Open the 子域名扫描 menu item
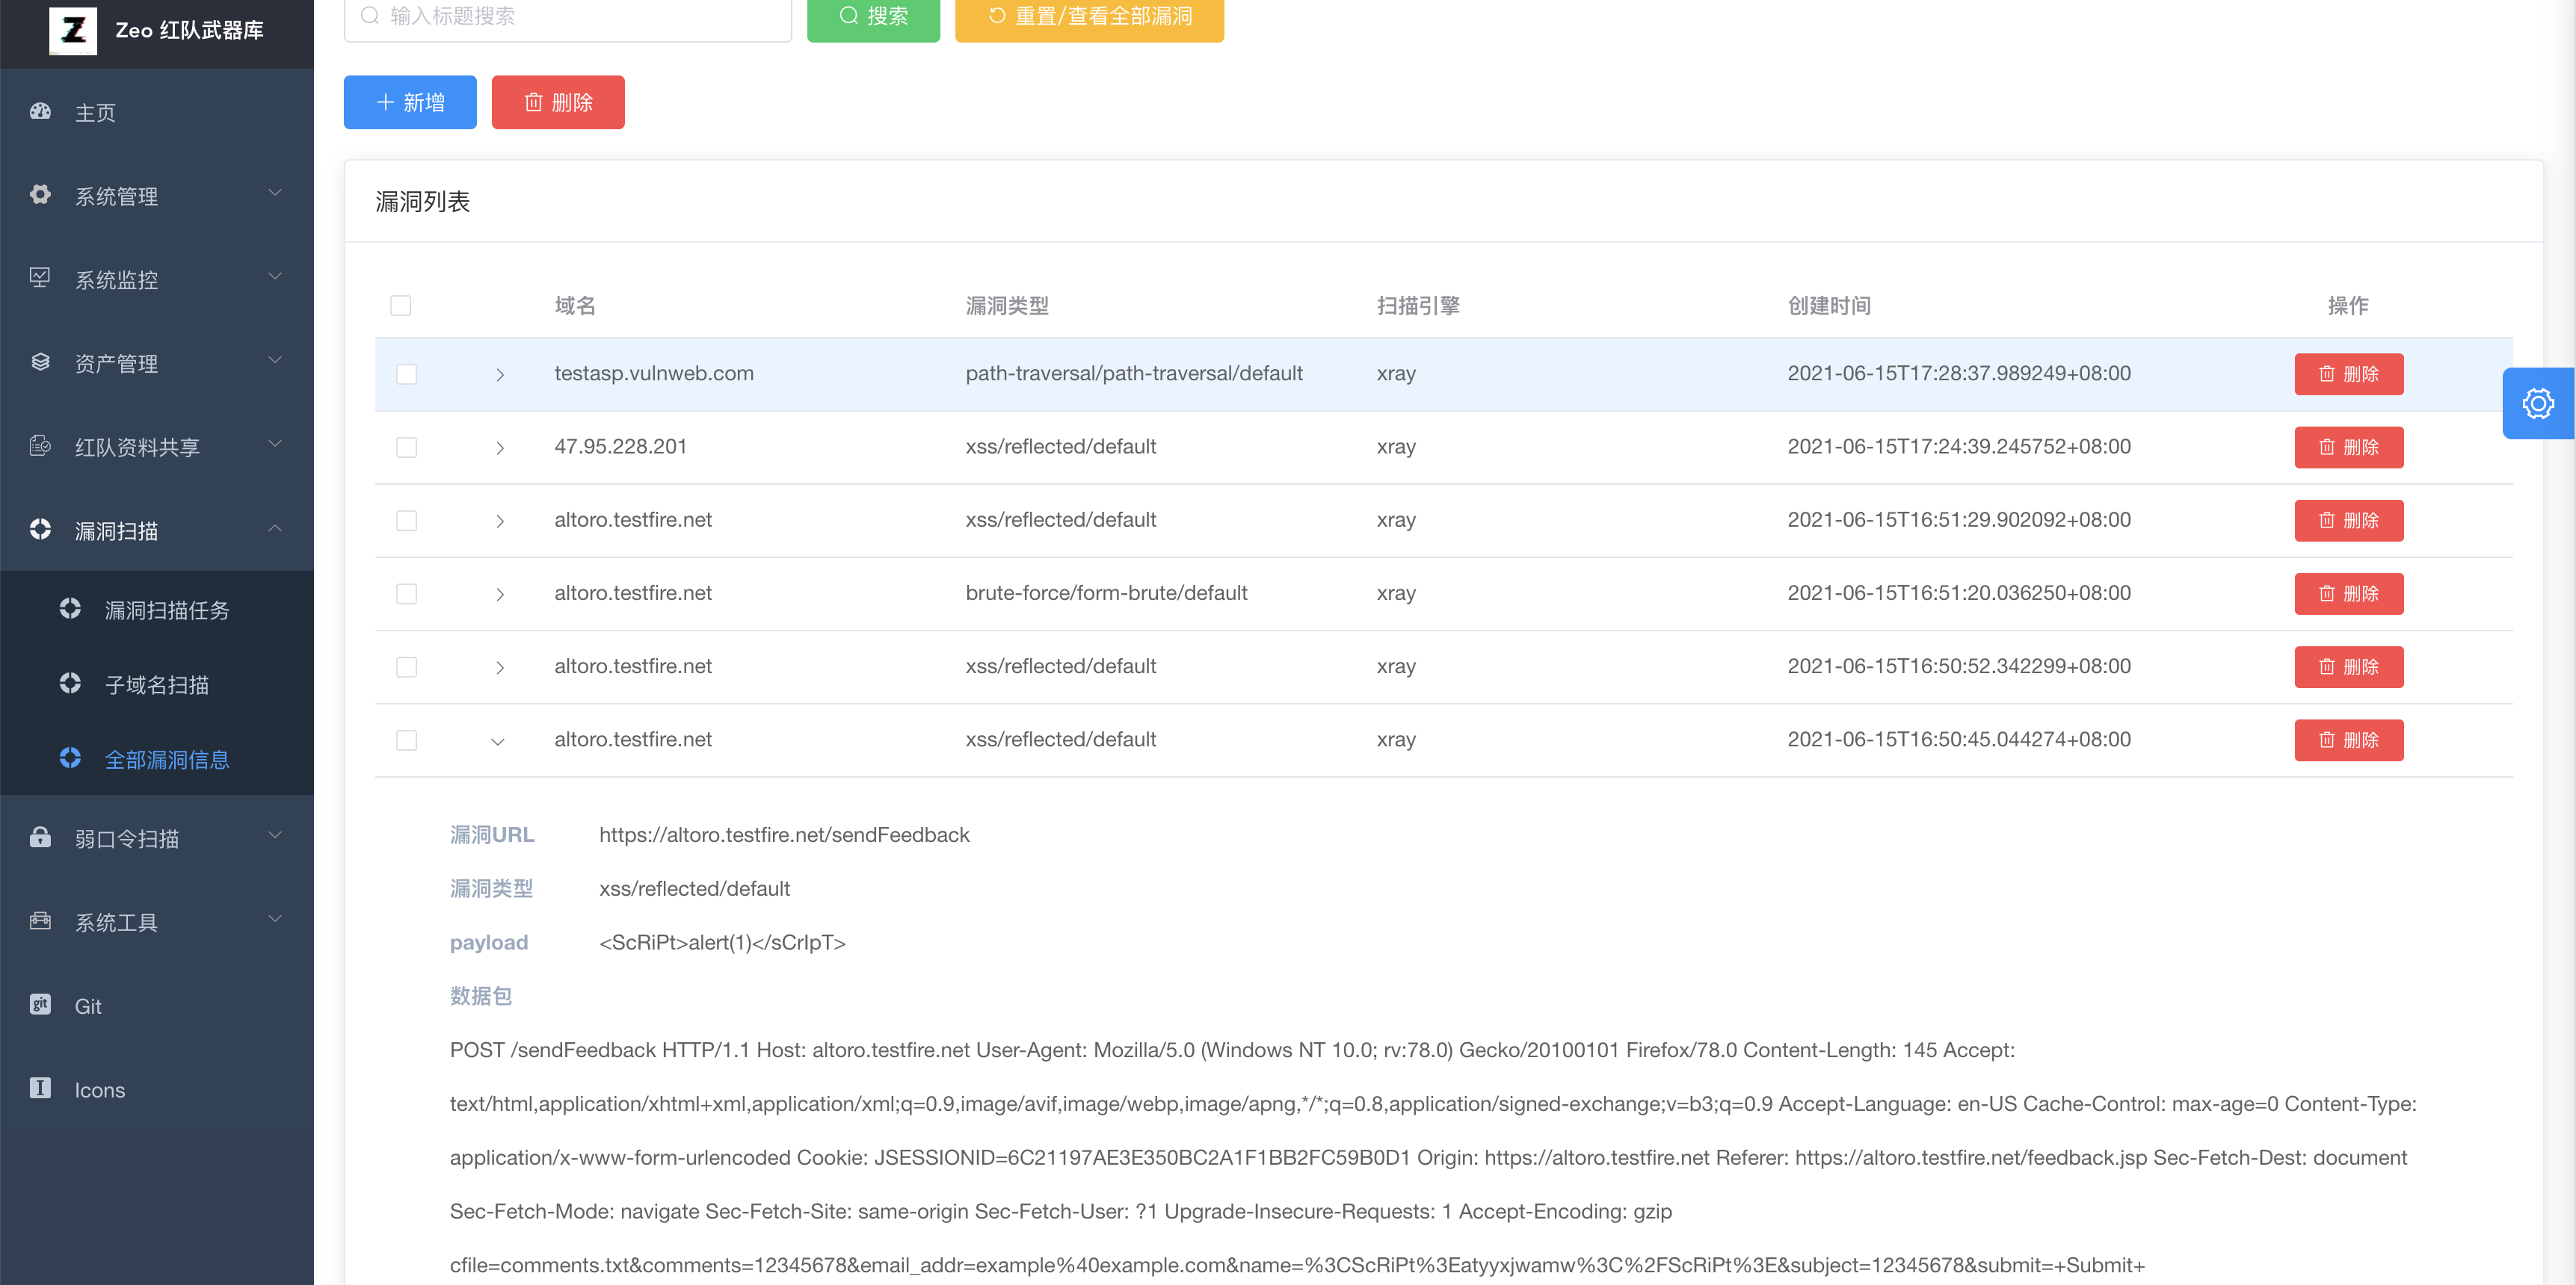This screenshot has width=2576, height=1285. tap(157, 684)
